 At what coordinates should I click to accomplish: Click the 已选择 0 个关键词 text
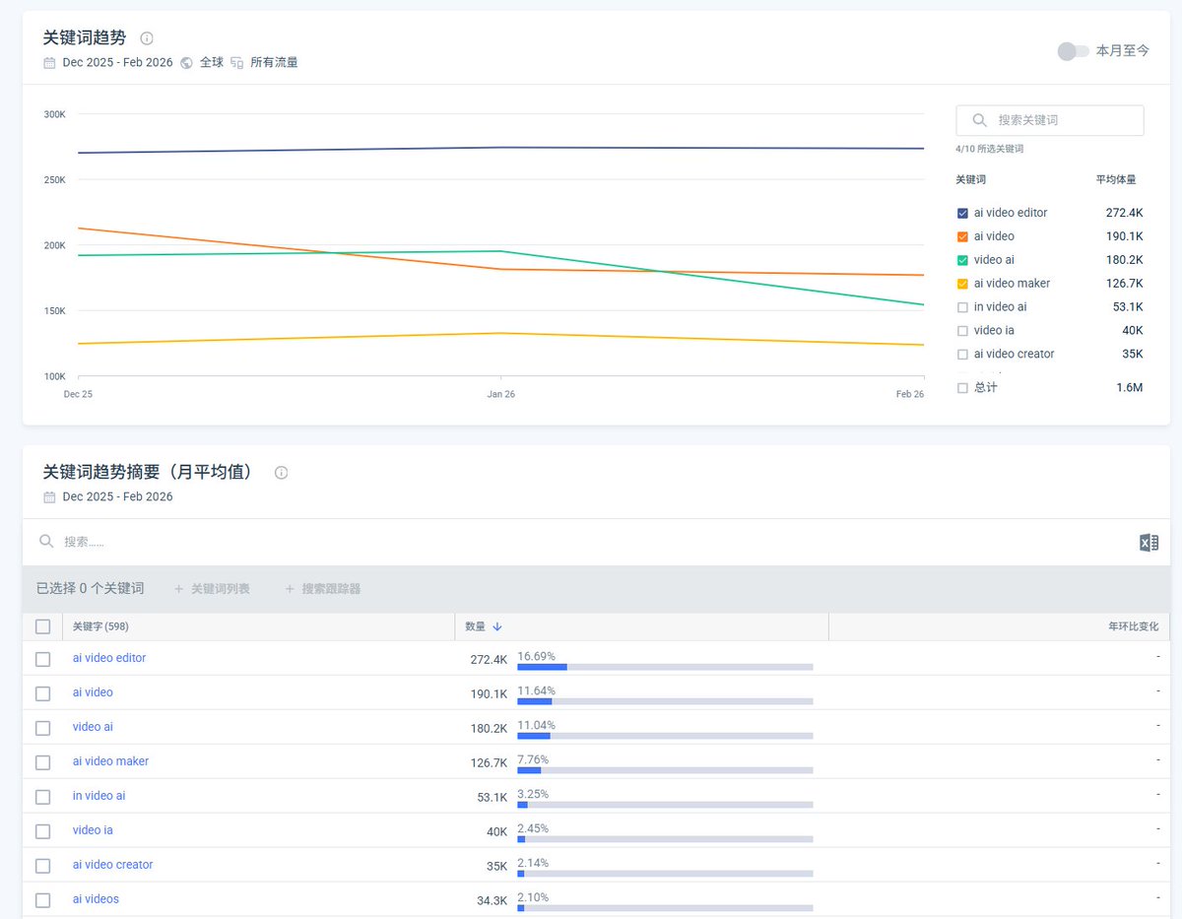tap(90, 589)
